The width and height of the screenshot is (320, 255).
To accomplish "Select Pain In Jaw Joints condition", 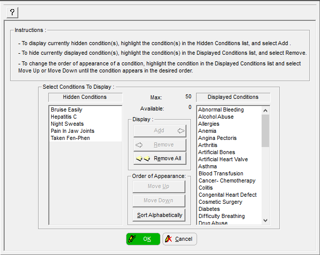I will 85,131.
